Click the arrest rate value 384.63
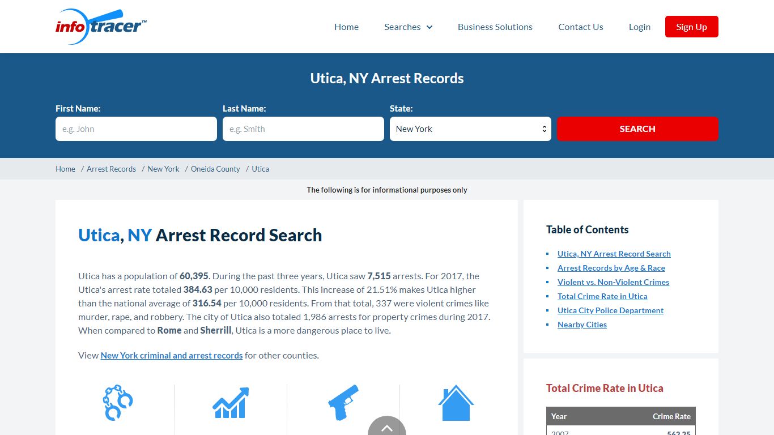 click(198, 289)
